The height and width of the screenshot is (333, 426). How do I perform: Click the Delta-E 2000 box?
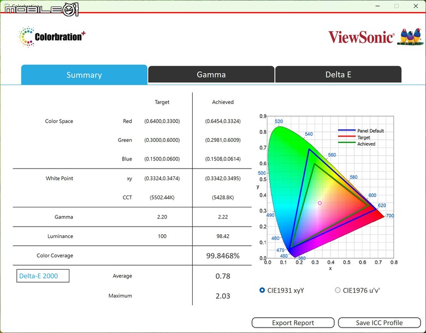[x=43, y=276]
